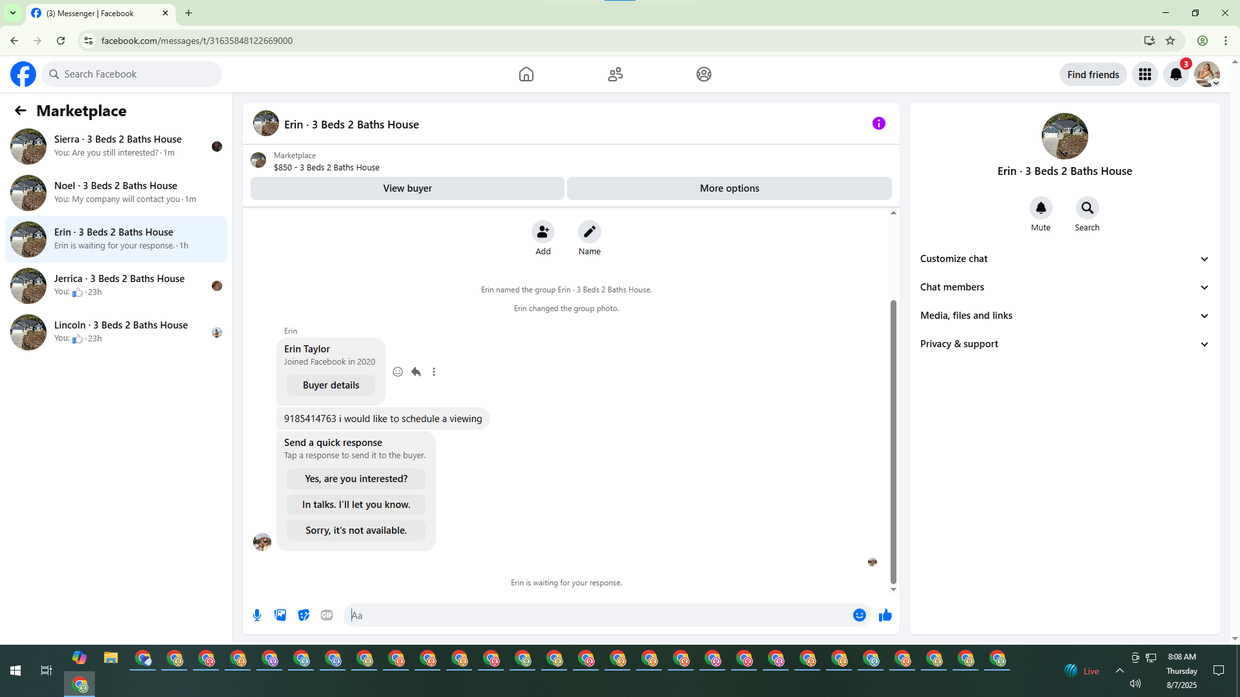
Task: Click Erin's avatar in conversation header
Action: (x=266, y=123)
